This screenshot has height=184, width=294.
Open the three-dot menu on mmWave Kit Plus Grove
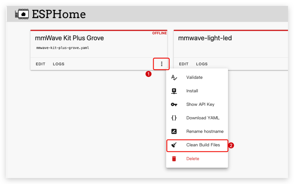(x=161, y=64)
